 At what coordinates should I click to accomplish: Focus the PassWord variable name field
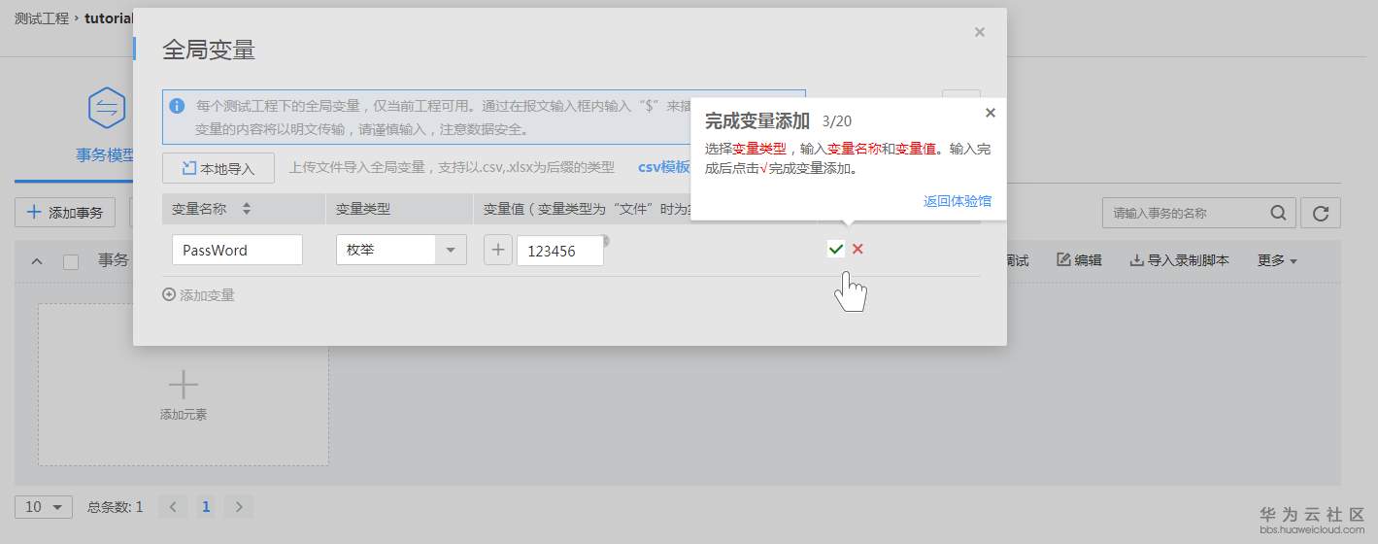coord(237,250)
